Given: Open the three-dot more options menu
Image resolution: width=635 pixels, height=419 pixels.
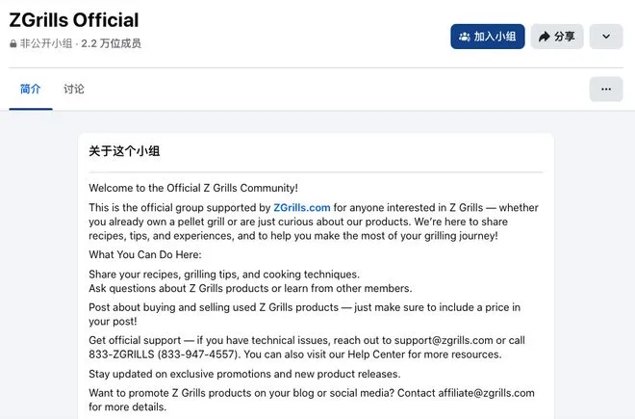Looking at the screenshot, I should 605,89.
